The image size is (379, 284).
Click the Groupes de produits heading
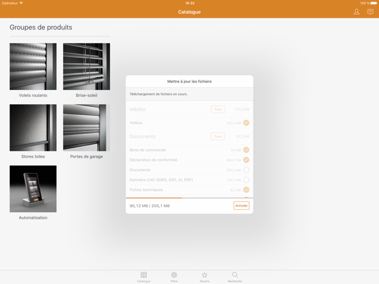(x=41, y=27)
